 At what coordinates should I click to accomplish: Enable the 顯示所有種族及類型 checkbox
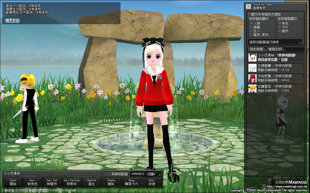(x=249, y=14)
